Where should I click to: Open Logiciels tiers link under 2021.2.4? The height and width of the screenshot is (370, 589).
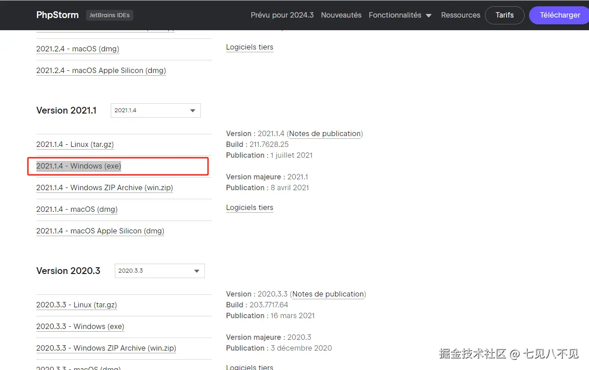click(249, 47)
